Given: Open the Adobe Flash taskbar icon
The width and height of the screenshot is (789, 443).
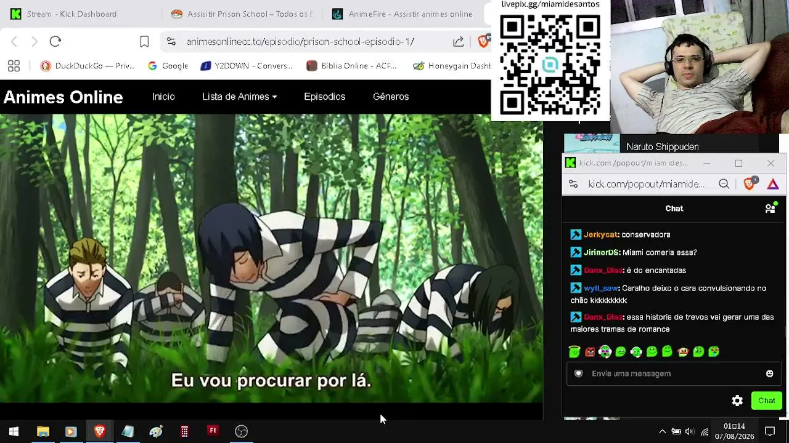Looking at the screenshot, I should (x=213, y=431).
